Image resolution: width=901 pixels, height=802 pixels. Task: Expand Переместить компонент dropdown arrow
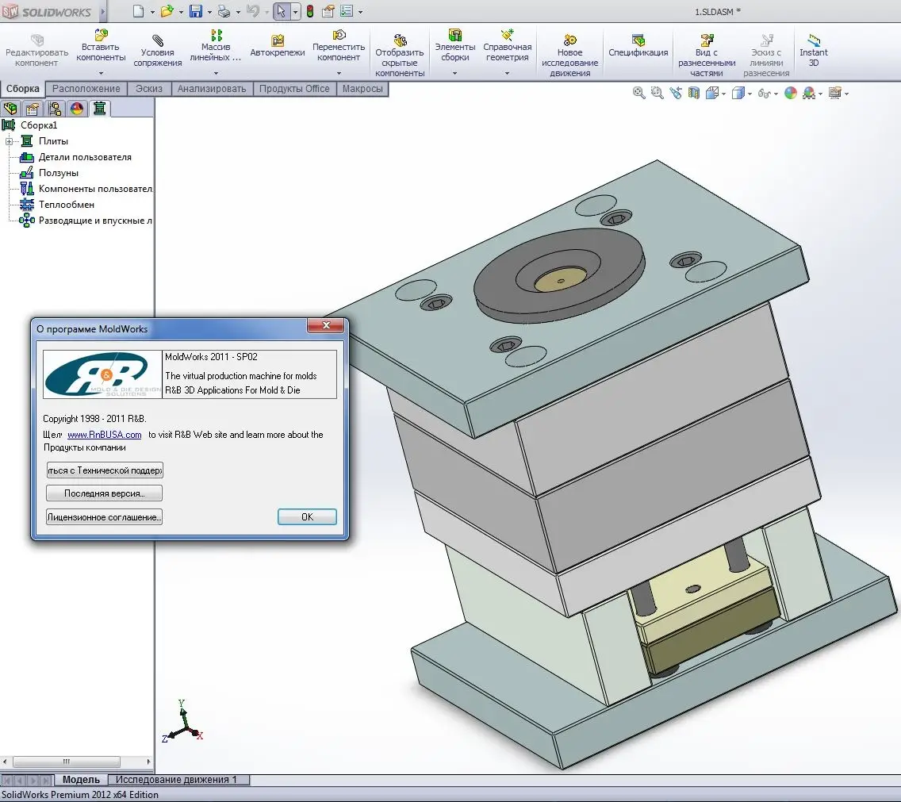(x=339, y=73)
